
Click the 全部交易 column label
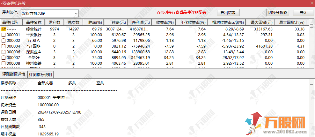(45, 83)
